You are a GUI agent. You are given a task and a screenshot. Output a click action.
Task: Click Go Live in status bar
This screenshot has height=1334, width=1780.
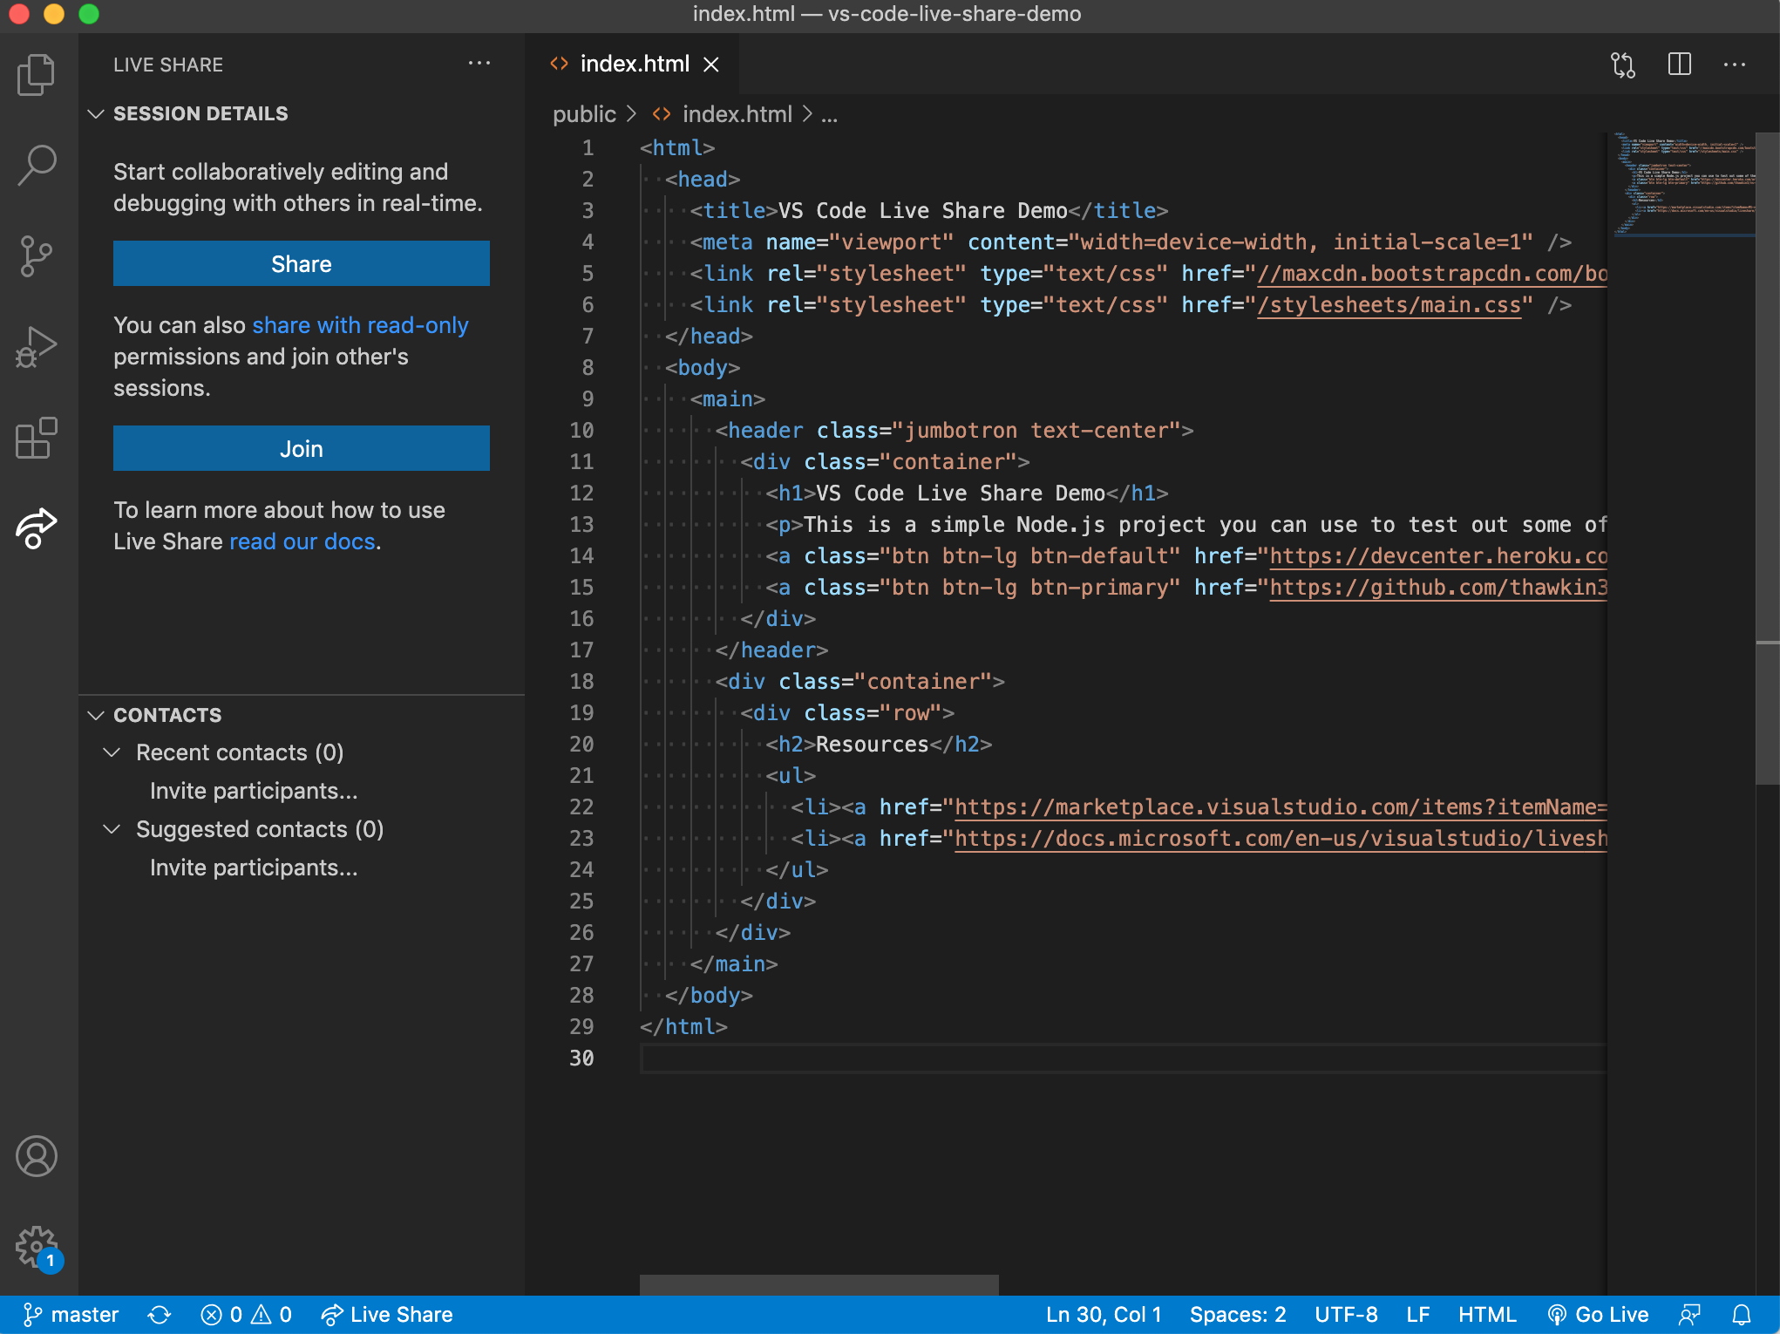click(x=1599, y=1315)
